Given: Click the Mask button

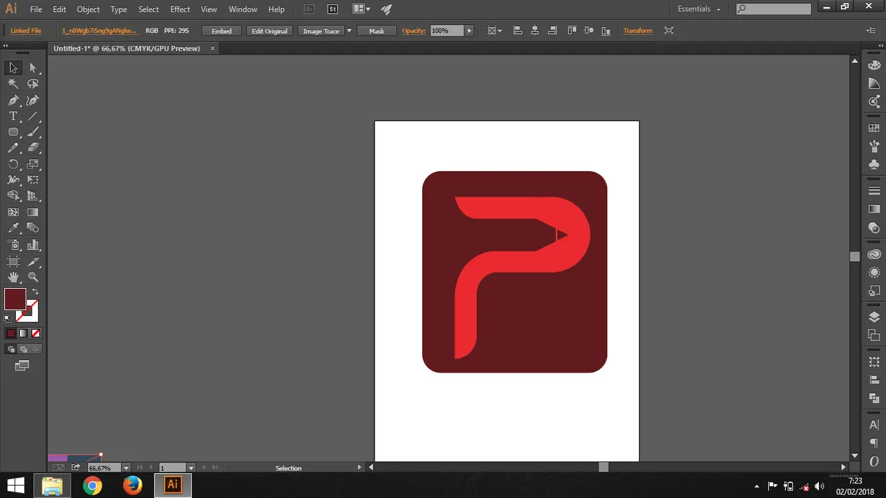Looking at the screenshot, I should tap(377, 30).
